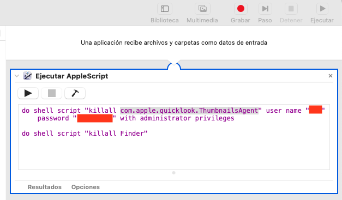The height and width of the screenshot is (200, 342).
Task: Remove the Ejecutar AppleScript action
Action: pyautogui.click(x=330, y=76)
